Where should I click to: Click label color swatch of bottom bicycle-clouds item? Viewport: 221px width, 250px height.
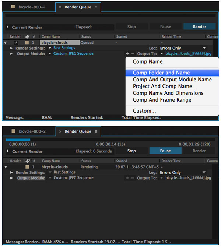[x=27, y=167]
